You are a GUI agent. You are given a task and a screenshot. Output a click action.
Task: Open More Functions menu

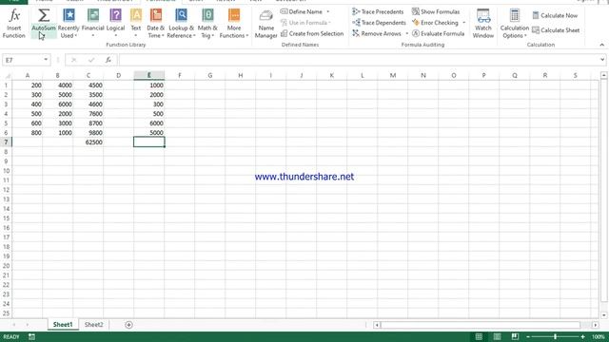pos(234,23)
